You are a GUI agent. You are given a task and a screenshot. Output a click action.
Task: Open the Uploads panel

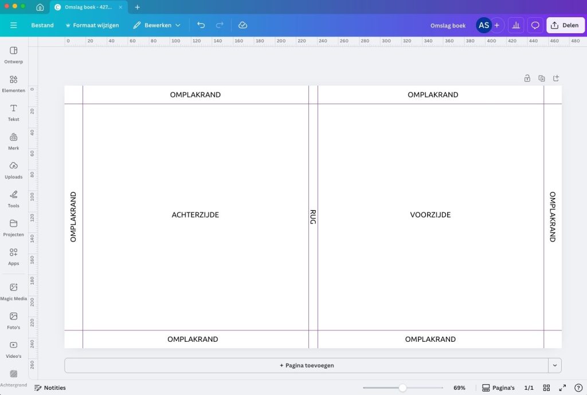(x=14, y=170)
